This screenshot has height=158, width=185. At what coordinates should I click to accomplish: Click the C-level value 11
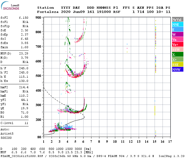pos(26,123)
